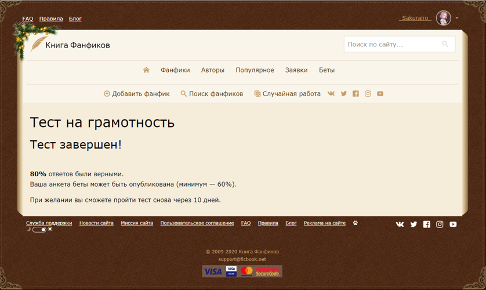
Task: Click the Sakurairo user avatar
Action: (444, 18)
